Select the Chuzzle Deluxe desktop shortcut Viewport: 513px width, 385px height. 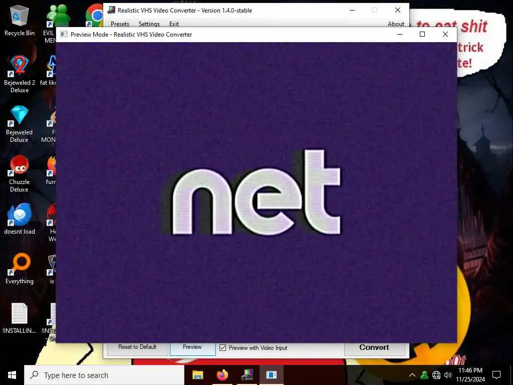[x=20, y=173]
